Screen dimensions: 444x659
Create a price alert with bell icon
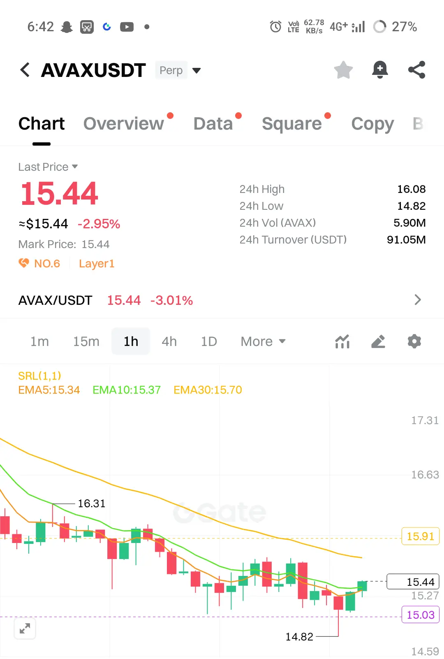[x=380, y=70]
